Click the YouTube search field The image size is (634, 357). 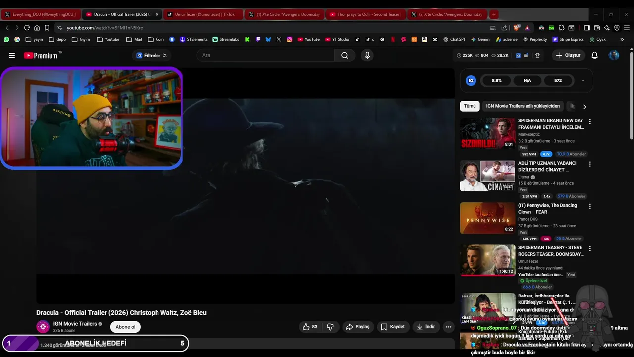coord(265,55)
